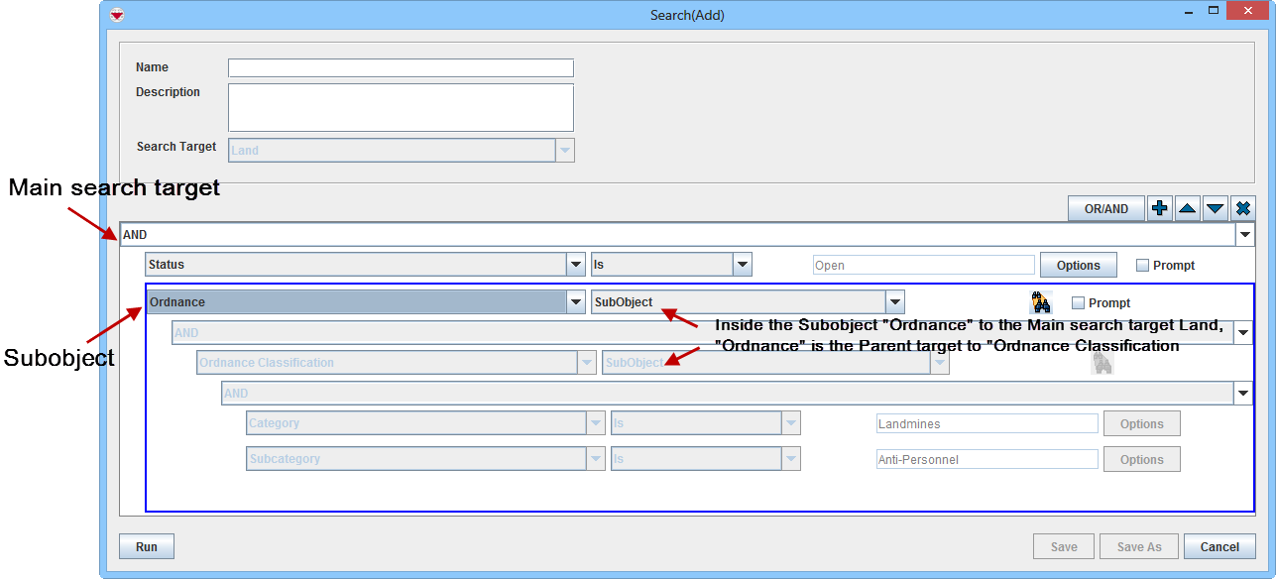Click the X icon to delete criterion
The height and width of the screenshot is (579, 1276).
1242,209
